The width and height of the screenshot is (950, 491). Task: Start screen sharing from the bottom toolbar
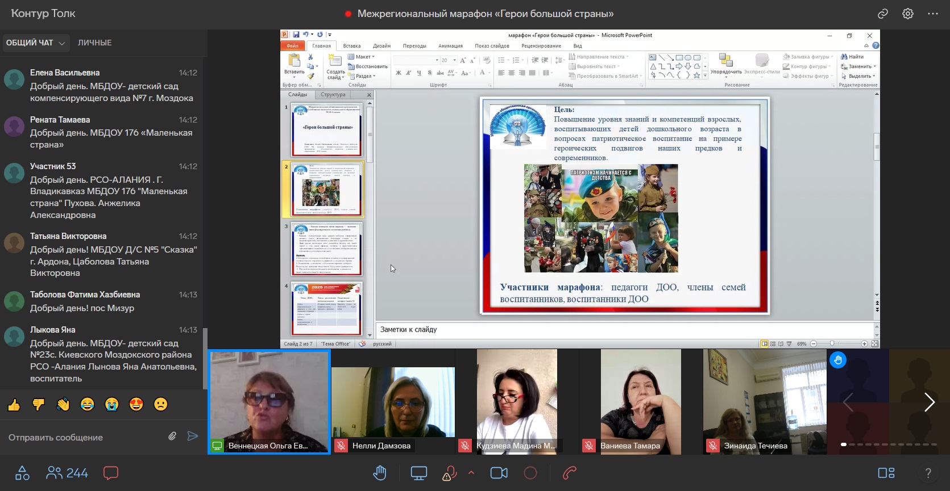[419, 473]
